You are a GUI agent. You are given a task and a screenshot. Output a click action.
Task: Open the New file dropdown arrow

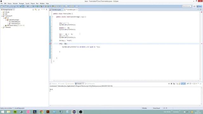[3, 6]
